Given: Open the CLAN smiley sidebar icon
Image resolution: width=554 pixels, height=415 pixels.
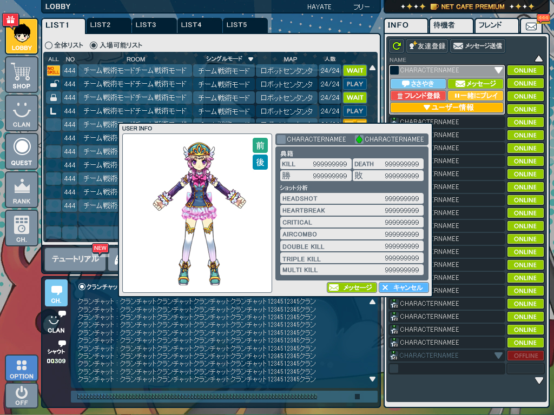Looking at the screenshot, I should click(x=22, y=113).
